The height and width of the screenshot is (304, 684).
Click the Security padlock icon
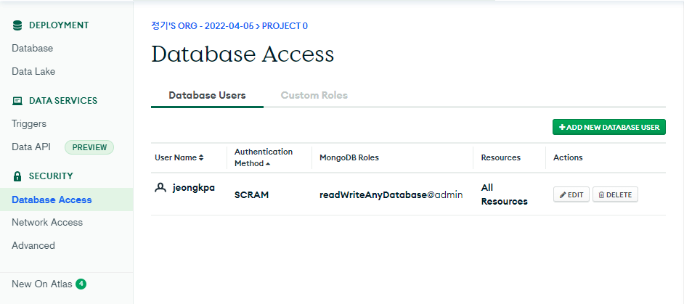click(17, 176)
